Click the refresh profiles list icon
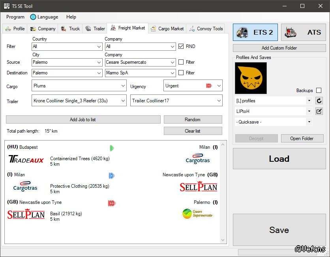330x257 pixels. coord(319,101)
